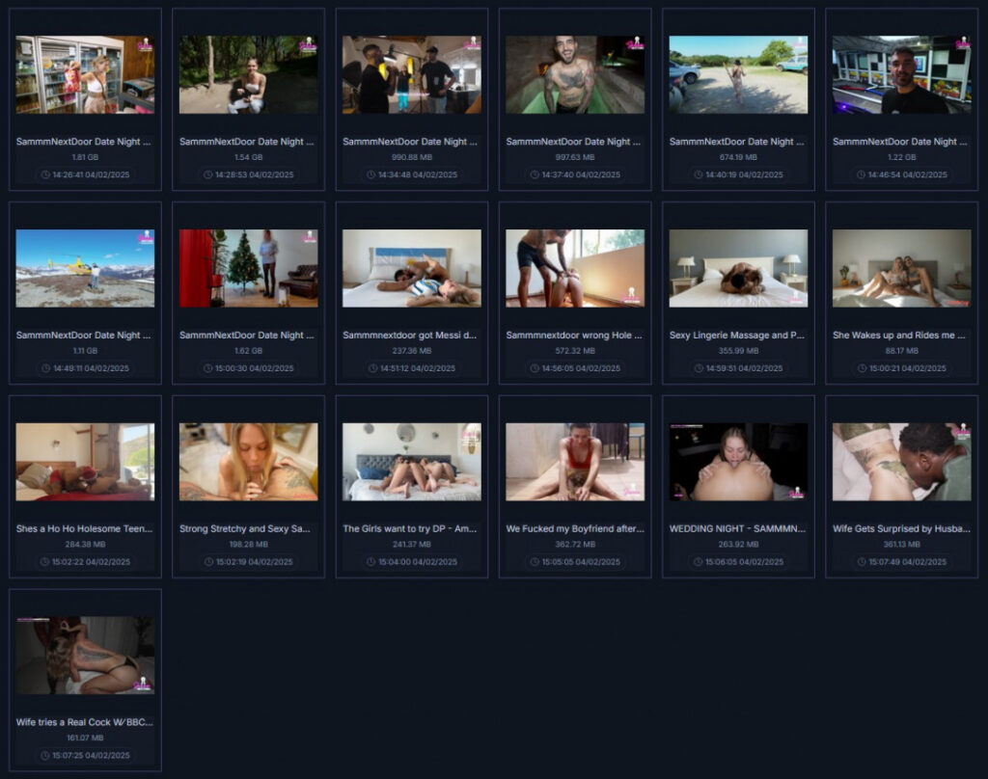The image size is (988, 779).
Task: Open the thumbnail with the film crew and lights
Action: pos(411,75)
